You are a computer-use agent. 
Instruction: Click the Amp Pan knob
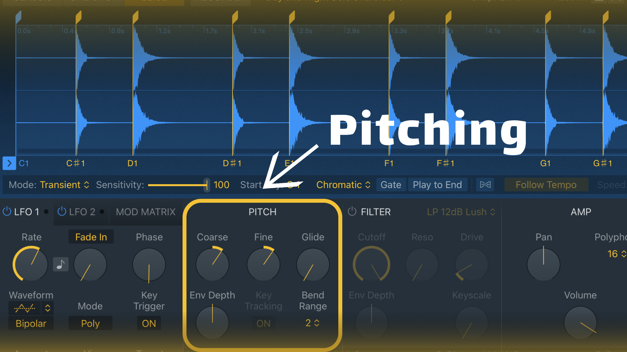543,264
